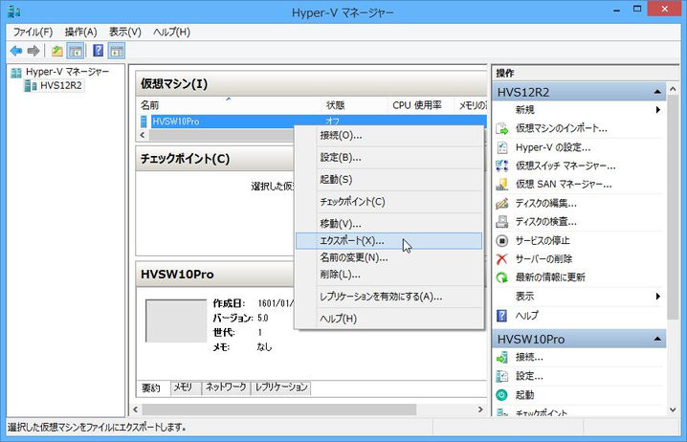This screenshot has height=442, width=687.
Task: Click the ディスクの編集 pencil icon
Action: click(x=502, y=203)
